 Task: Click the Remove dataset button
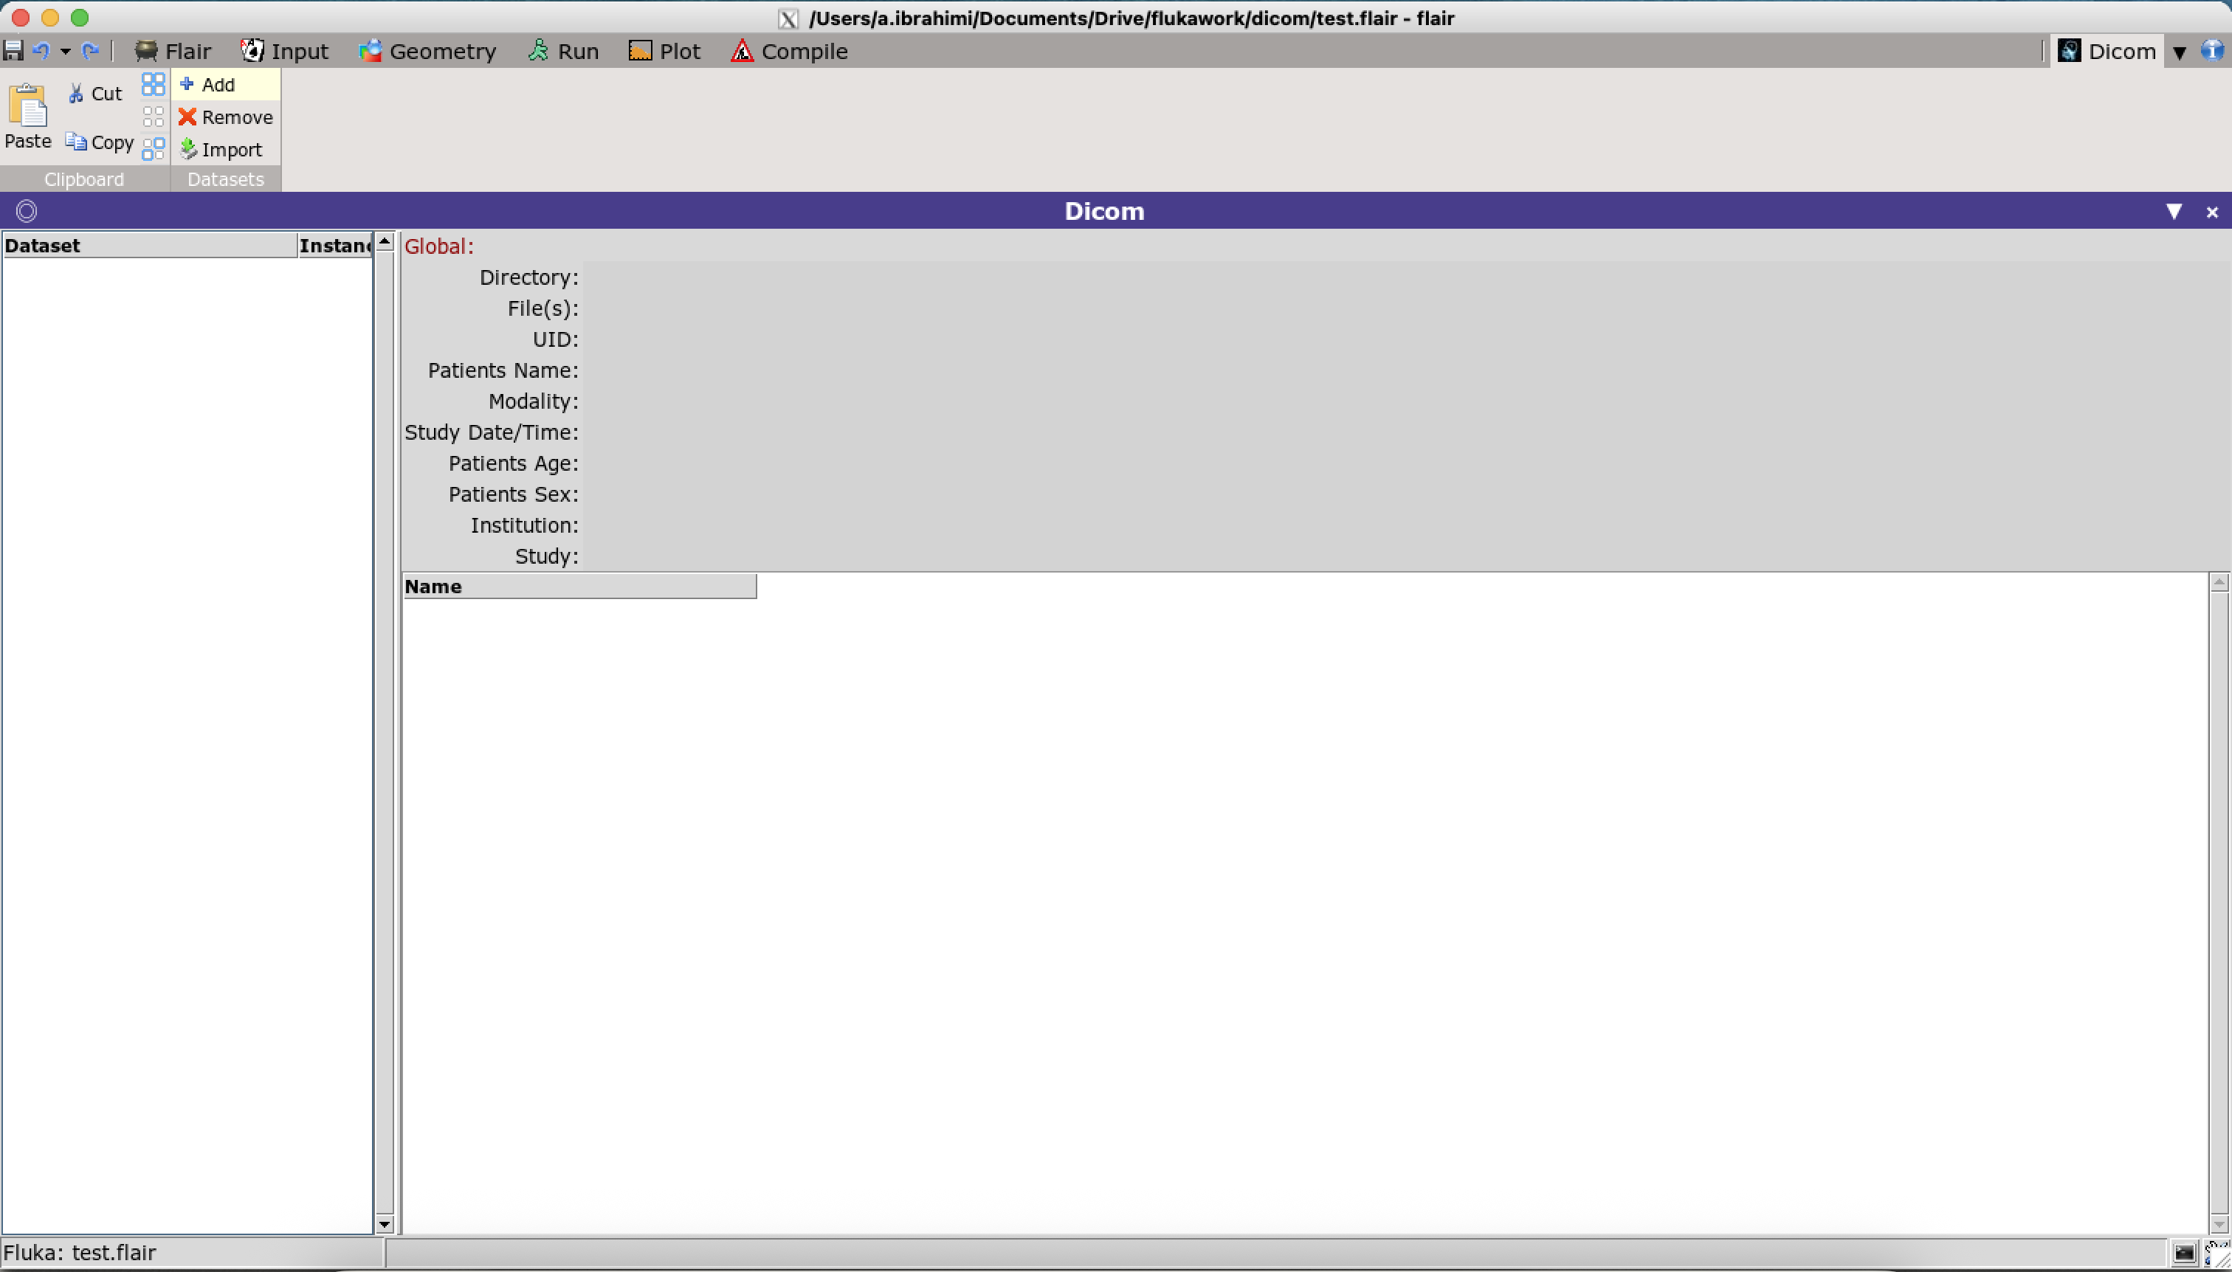(x=225, y=117)
